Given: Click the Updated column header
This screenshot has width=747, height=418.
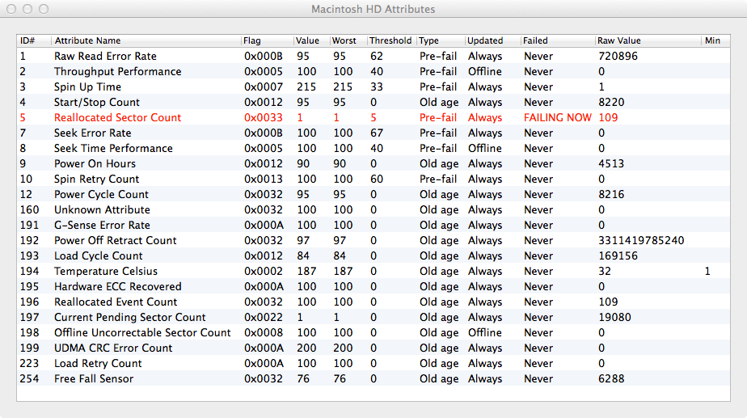Looking at the screenshot, I should (492, 40).
